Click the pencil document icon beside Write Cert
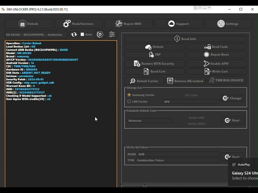Image resolution: width=258 pixels, height=193 pixels. pos(207,72)
